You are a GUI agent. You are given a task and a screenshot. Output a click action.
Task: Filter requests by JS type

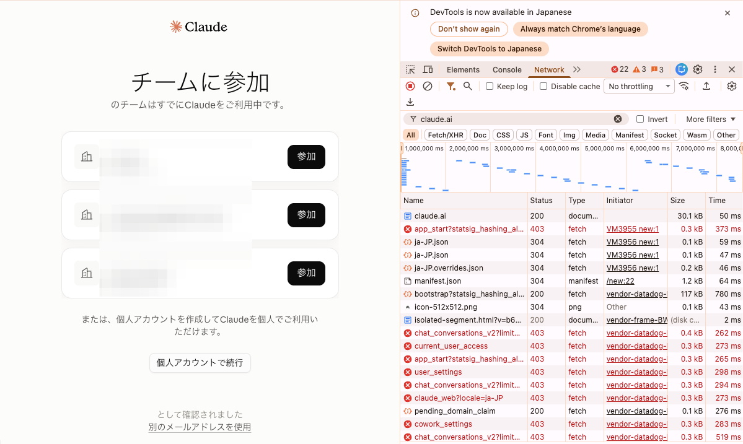(x=524, y=135)
